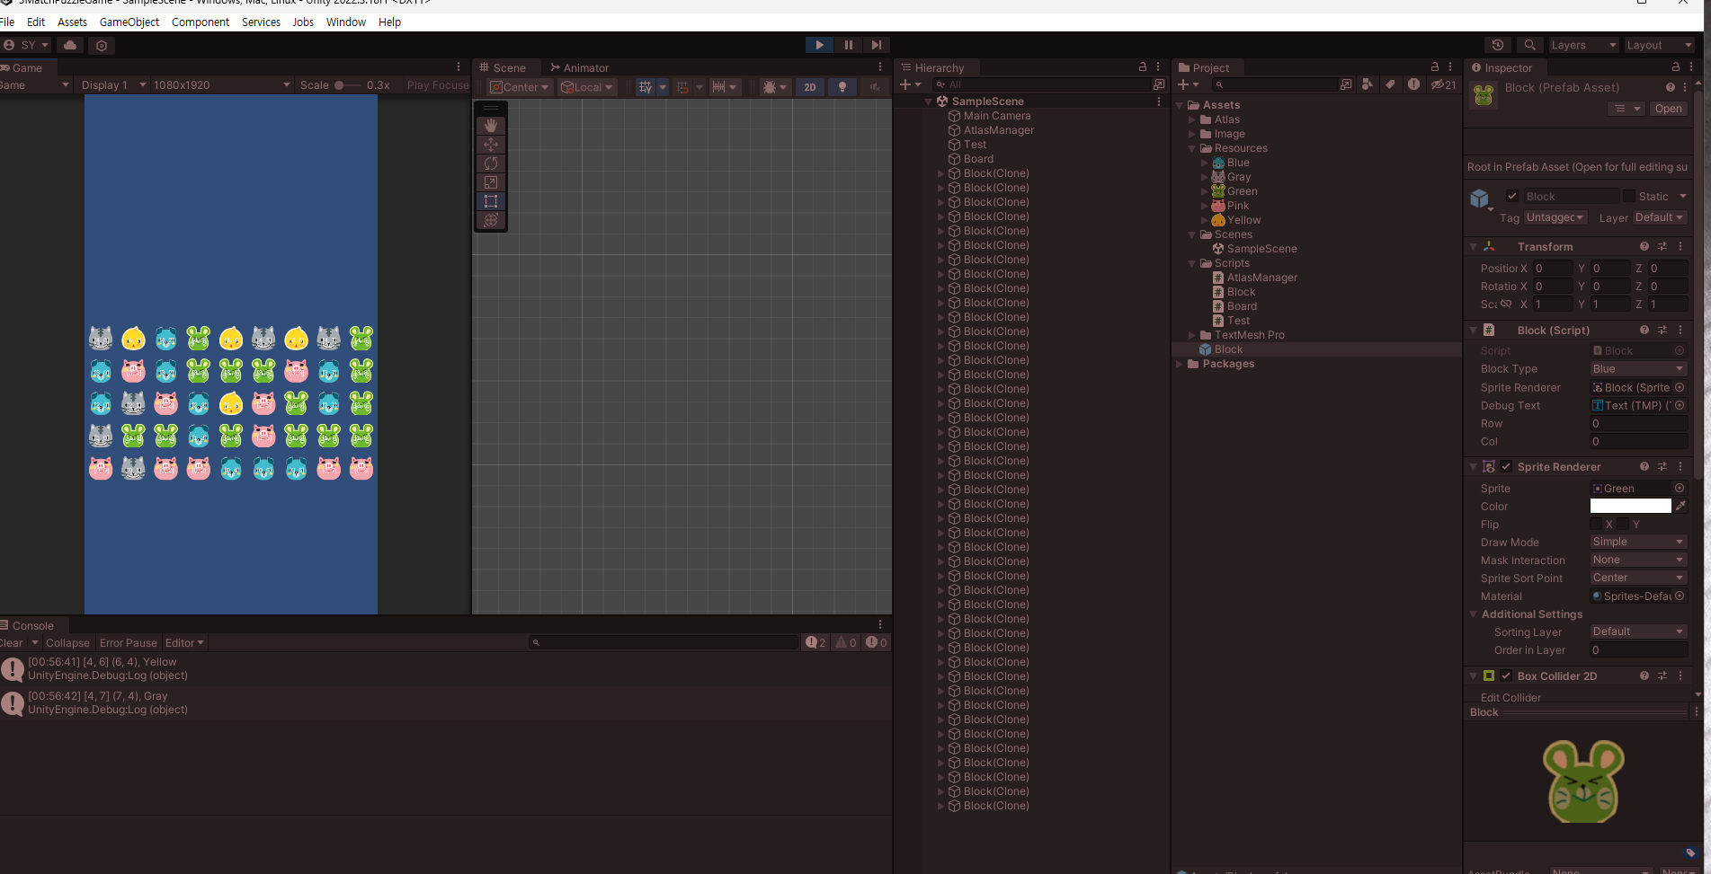Click the Step frame button

(x=877, y=45)
